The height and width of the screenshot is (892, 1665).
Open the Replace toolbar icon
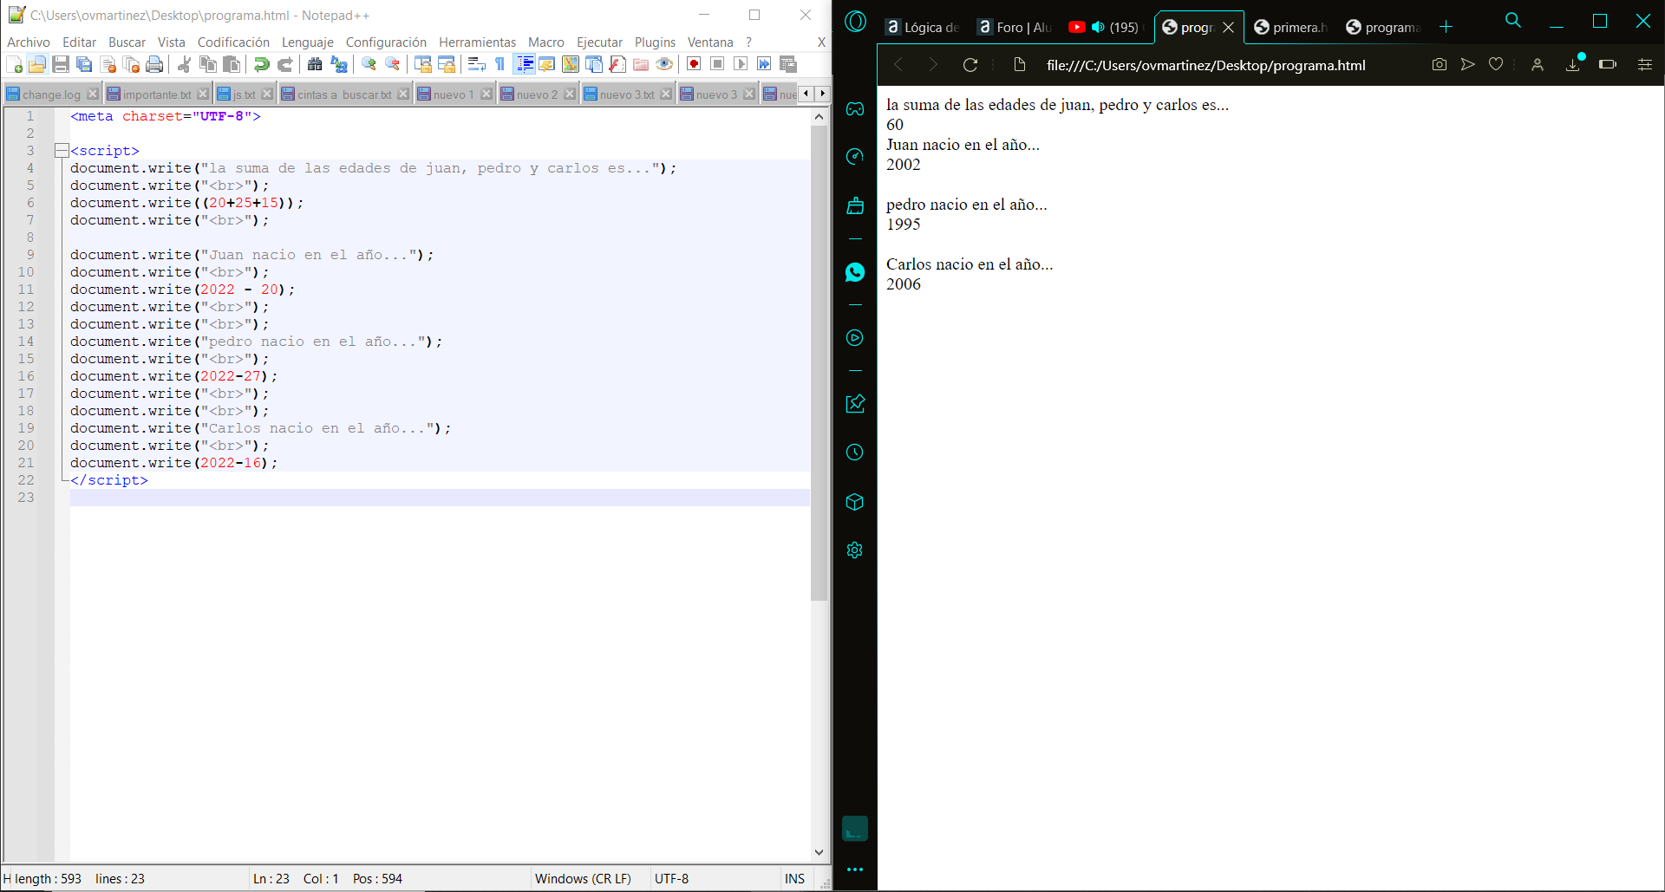339,64
